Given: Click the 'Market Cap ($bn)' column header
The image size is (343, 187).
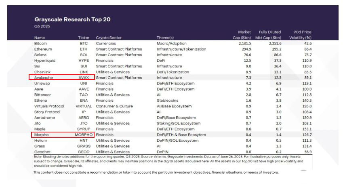Looking at the screenshot, I should (242, 35).
